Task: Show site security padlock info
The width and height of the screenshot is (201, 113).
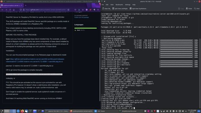Action: 24,10
